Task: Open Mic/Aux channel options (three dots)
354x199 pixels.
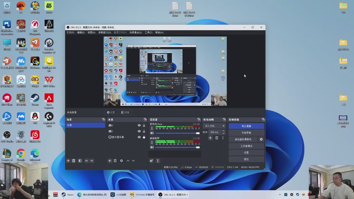Action: point(152,128)
